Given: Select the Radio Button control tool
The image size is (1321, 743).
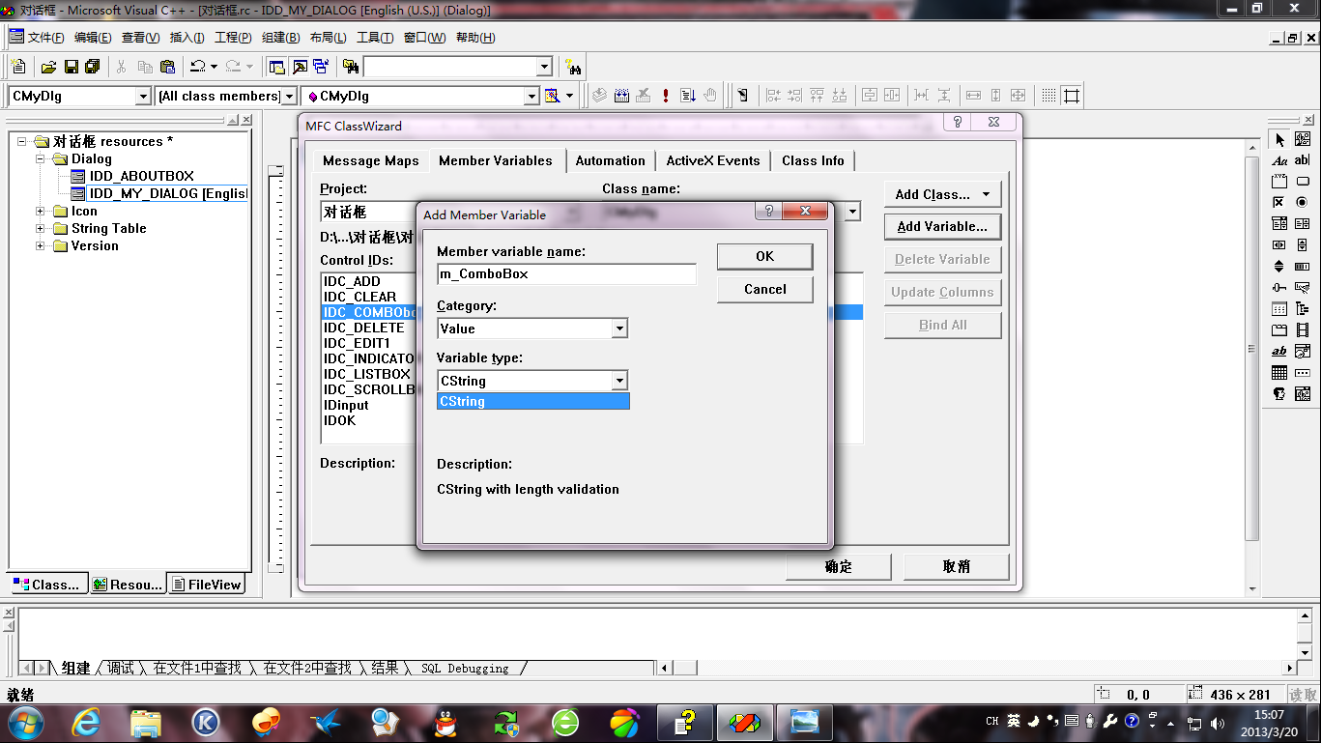Looking at the screenshot, I should tap(1303, 203).
